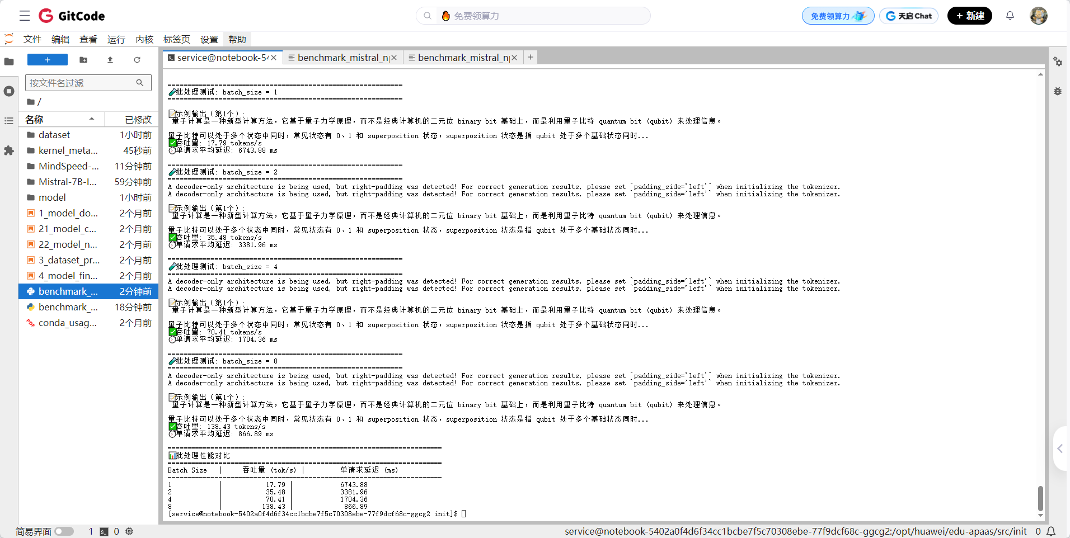
Task: Open the debugger bug icon
Action: [1058, 91]
